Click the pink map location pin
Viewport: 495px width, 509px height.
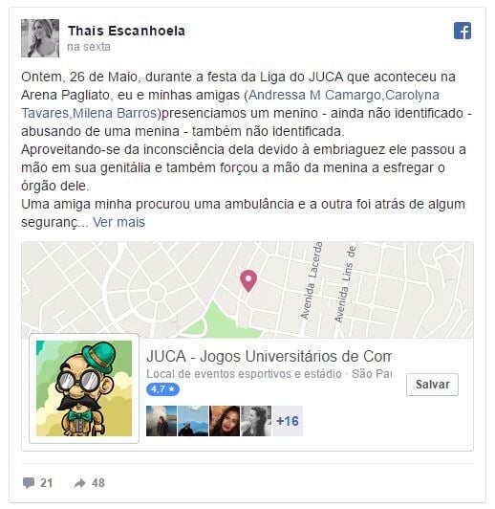click(x=248, y=280)
